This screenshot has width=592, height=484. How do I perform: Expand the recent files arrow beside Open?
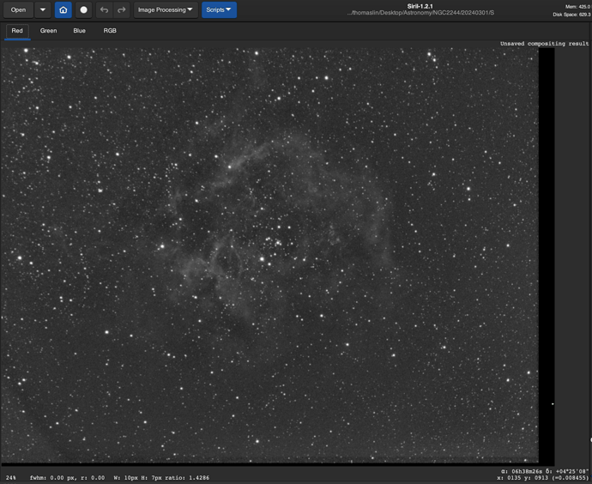tap(42, 10)
